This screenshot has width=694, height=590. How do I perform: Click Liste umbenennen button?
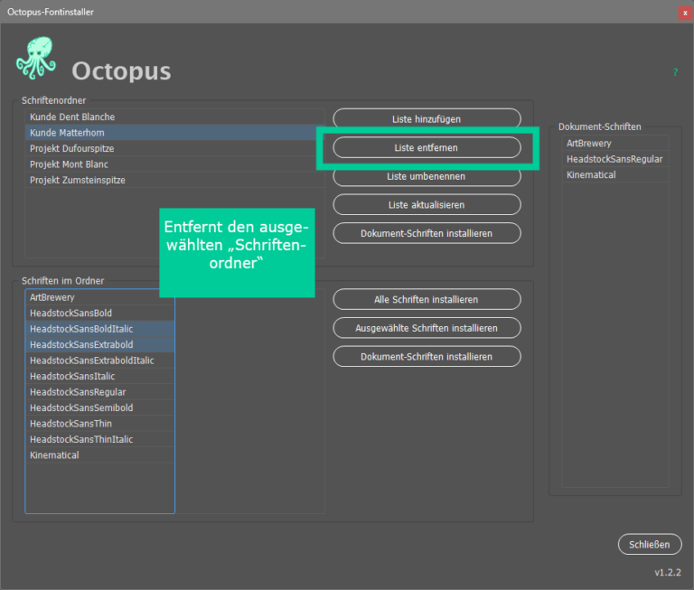point(427,176)
